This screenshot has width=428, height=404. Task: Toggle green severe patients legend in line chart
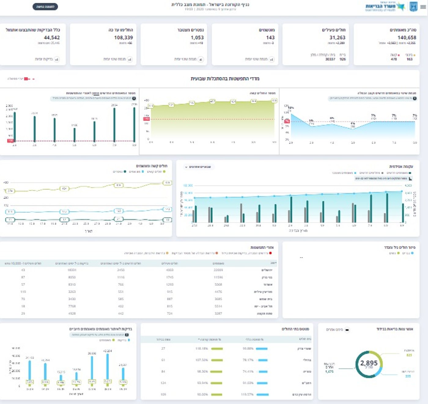156,172
